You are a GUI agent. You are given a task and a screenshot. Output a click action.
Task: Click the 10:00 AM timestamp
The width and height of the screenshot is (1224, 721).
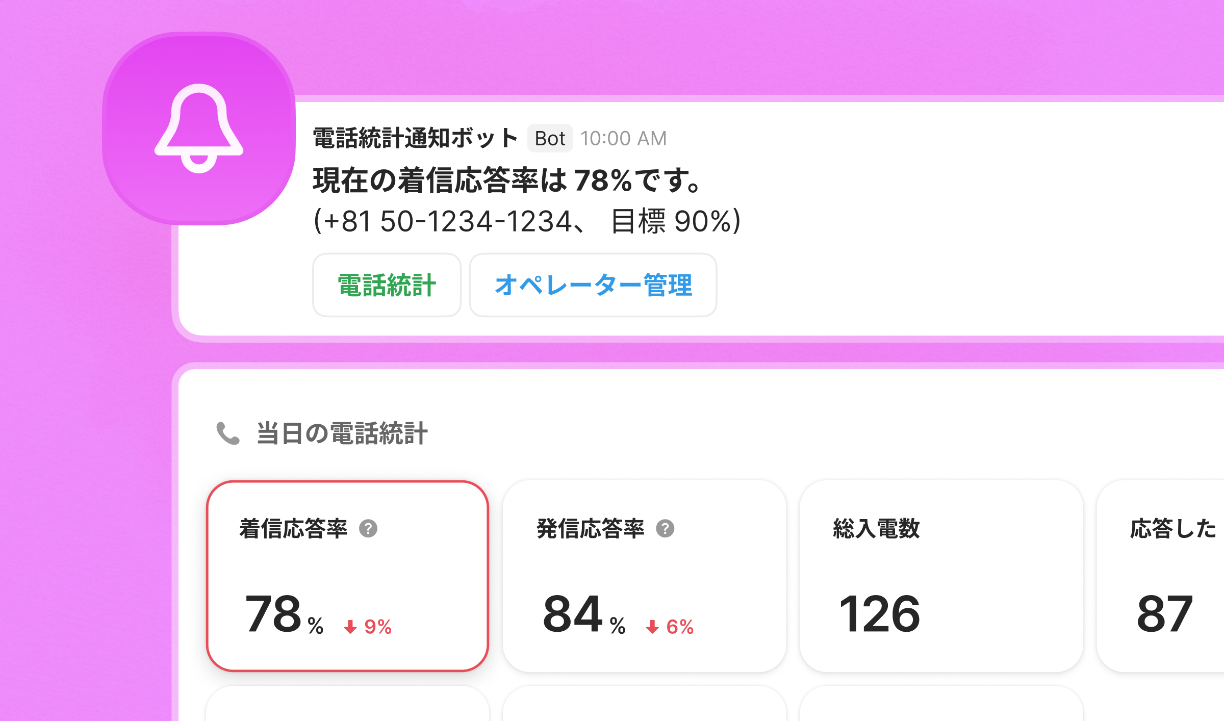(x=623, y=138)
